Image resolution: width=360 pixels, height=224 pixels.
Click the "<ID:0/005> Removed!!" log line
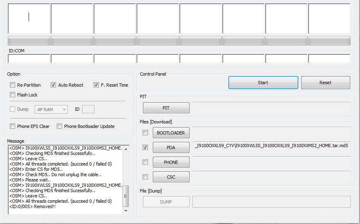coord(32,206)
